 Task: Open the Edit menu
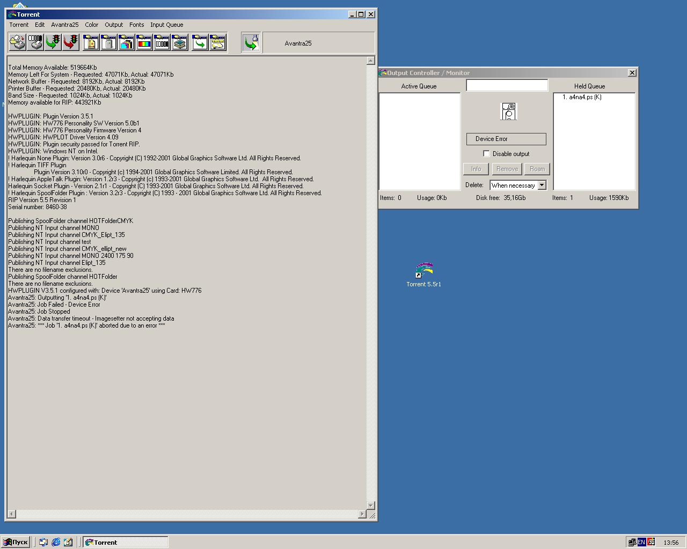[x=40, y=25]
